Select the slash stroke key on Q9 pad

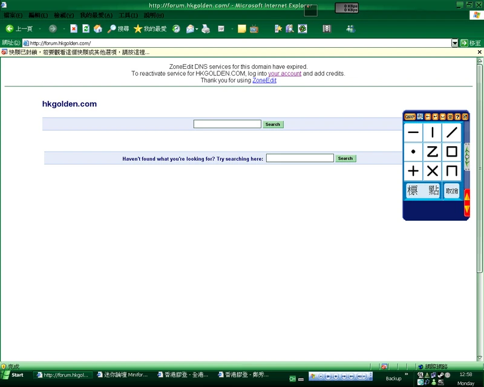(451, 132)
